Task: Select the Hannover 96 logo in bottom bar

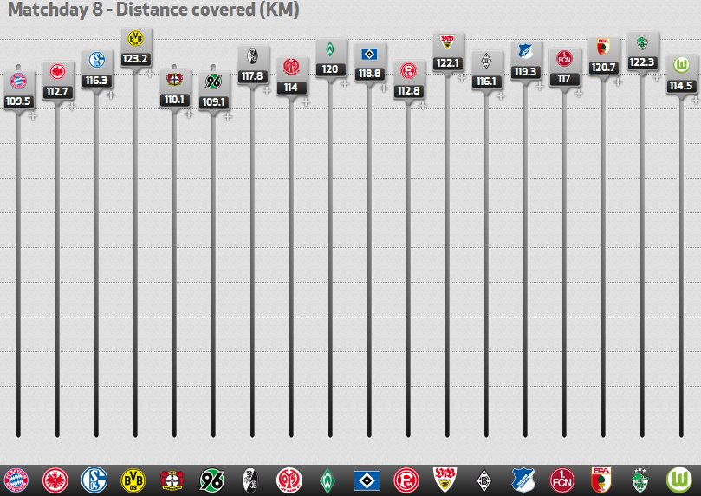Action: click(211, 480)
